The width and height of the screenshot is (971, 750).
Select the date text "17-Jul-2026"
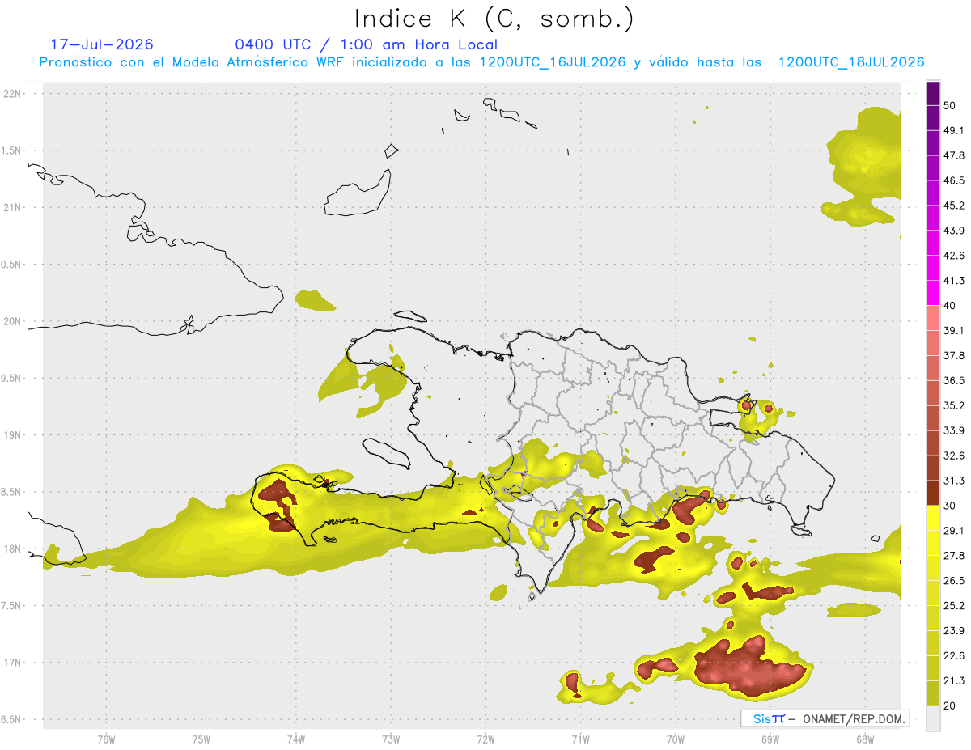102,44
